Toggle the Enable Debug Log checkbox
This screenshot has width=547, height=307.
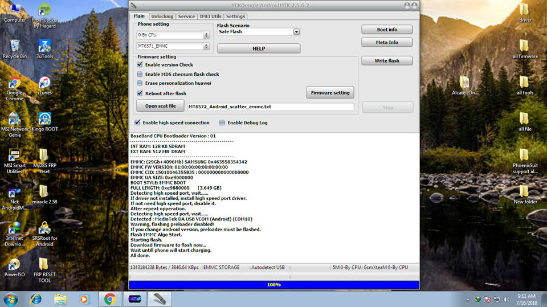[x=222, y=122]
